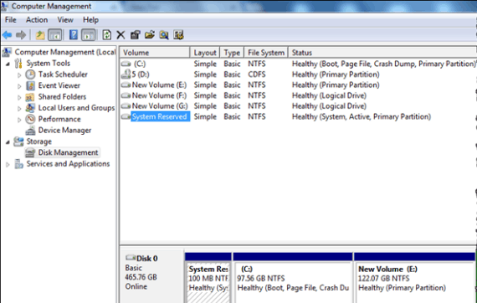Viewport: 477px width, 303px height.
Task: Open the Properties toolbar icon
Action: point(135,35)
